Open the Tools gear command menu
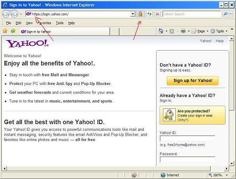 point(219,31)
